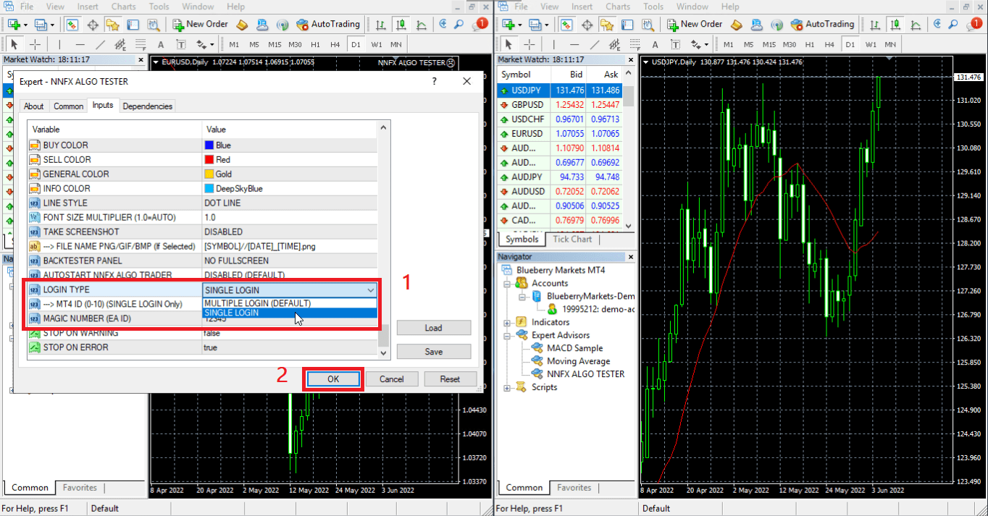This screenshot has width=988, height=516.
Task: Set W1 timeframe in the USDJPY terminal
Action: coord(870,44)
